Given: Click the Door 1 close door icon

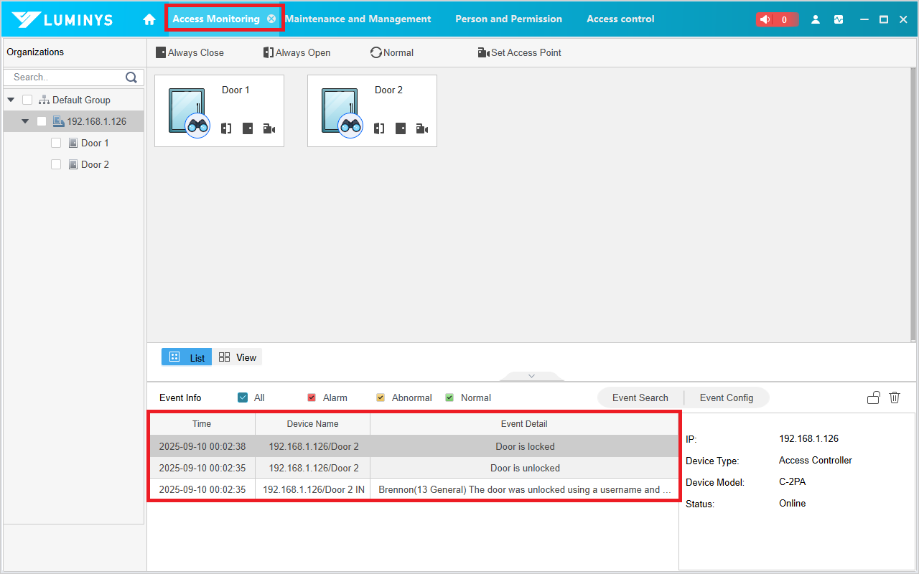Looking at the screenshot, I should click(x=248, y=129).
